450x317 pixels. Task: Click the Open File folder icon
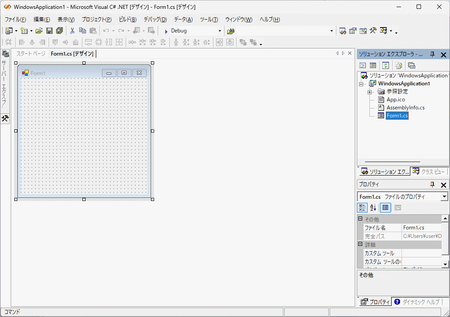coord(39,31)
